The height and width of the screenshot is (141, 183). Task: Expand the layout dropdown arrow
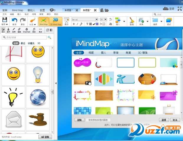[148, 21]
